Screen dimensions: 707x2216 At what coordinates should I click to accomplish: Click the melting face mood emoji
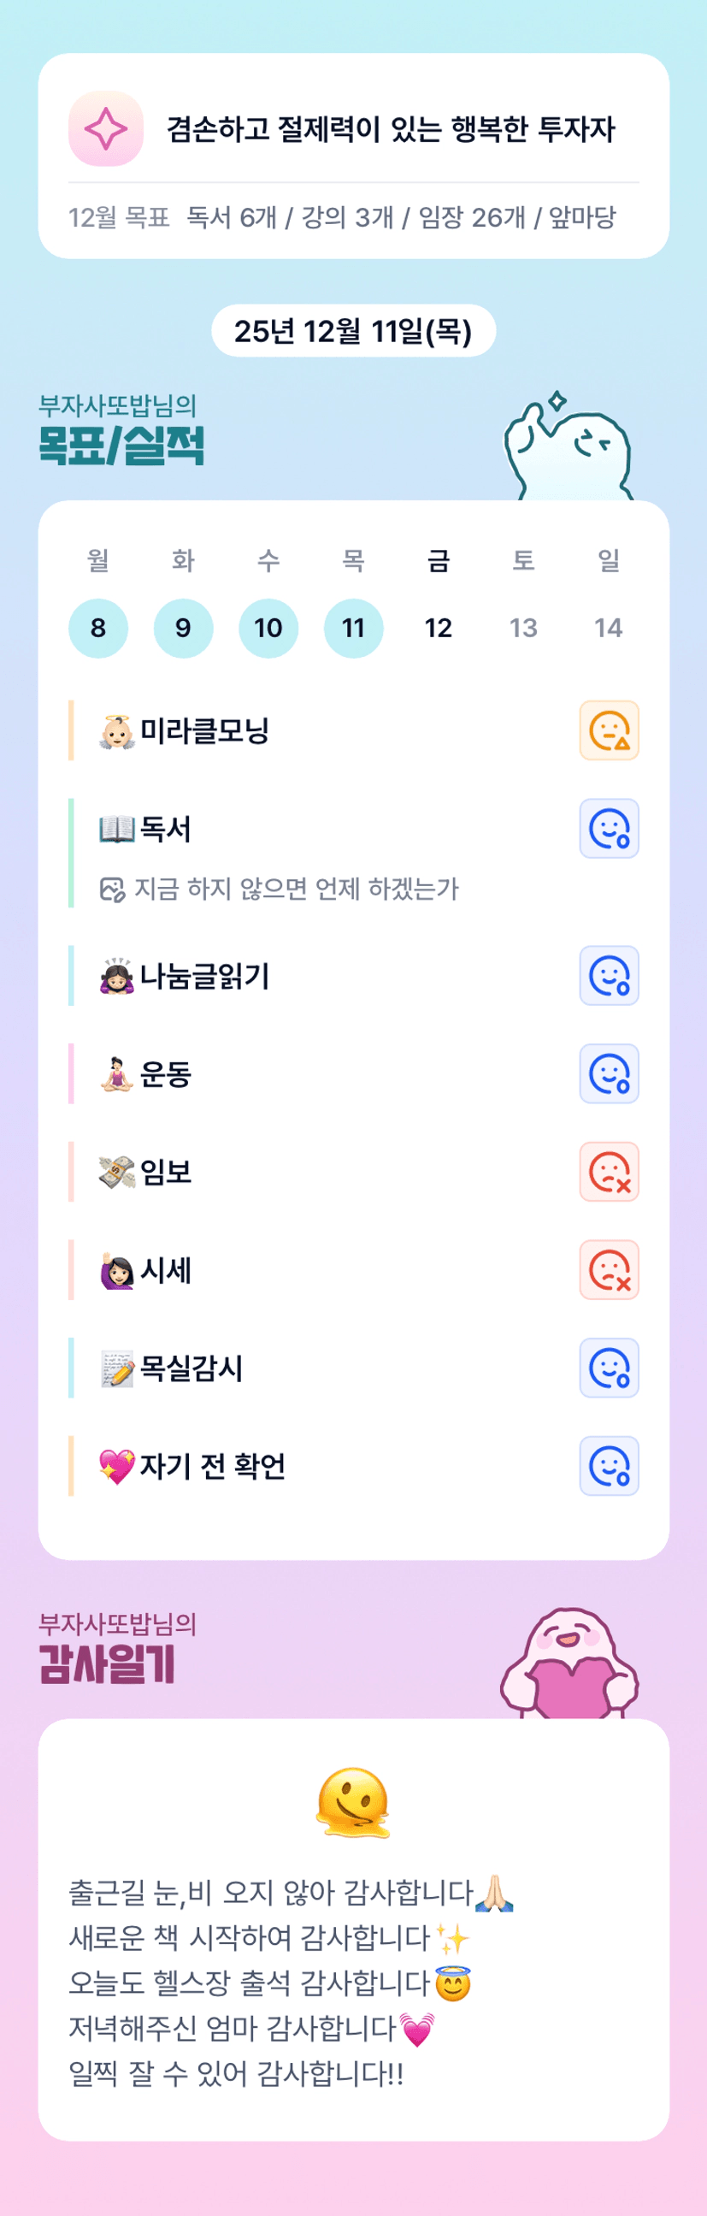point(354,1802)
